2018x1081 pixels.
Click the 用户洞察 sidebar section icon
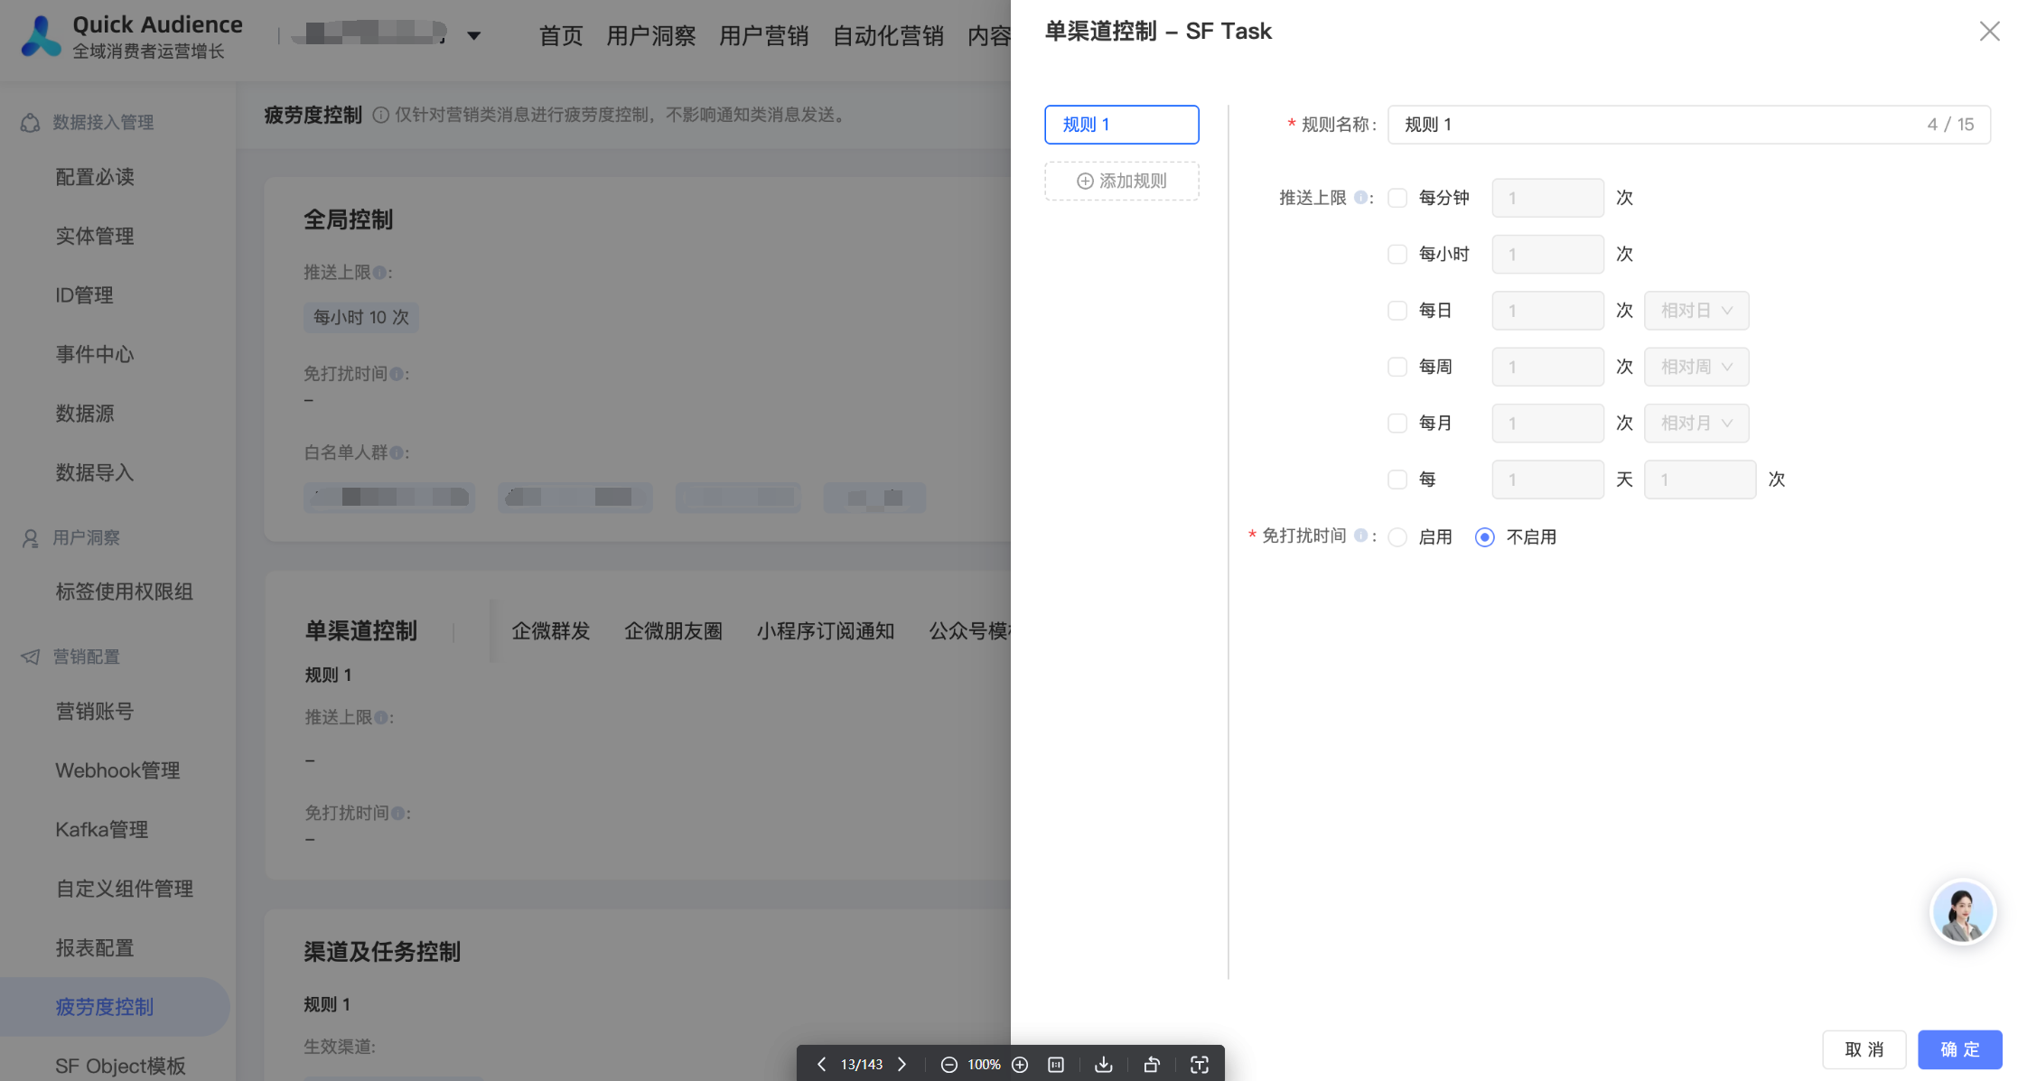click(x=30, y=538)
